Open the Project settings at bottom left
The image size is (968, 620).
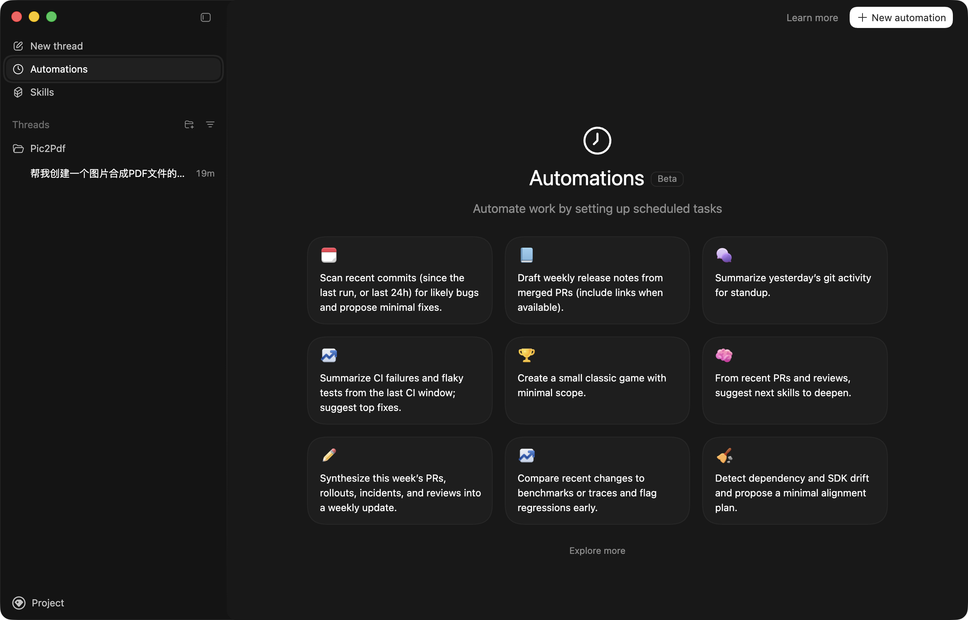pos(39,603)
